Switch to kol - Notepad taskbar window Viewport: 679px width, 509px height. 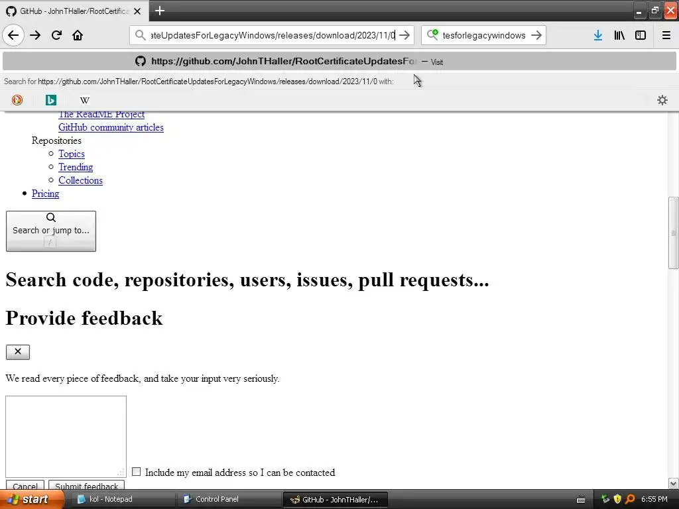pyautogui.click(x=123, y=499)
